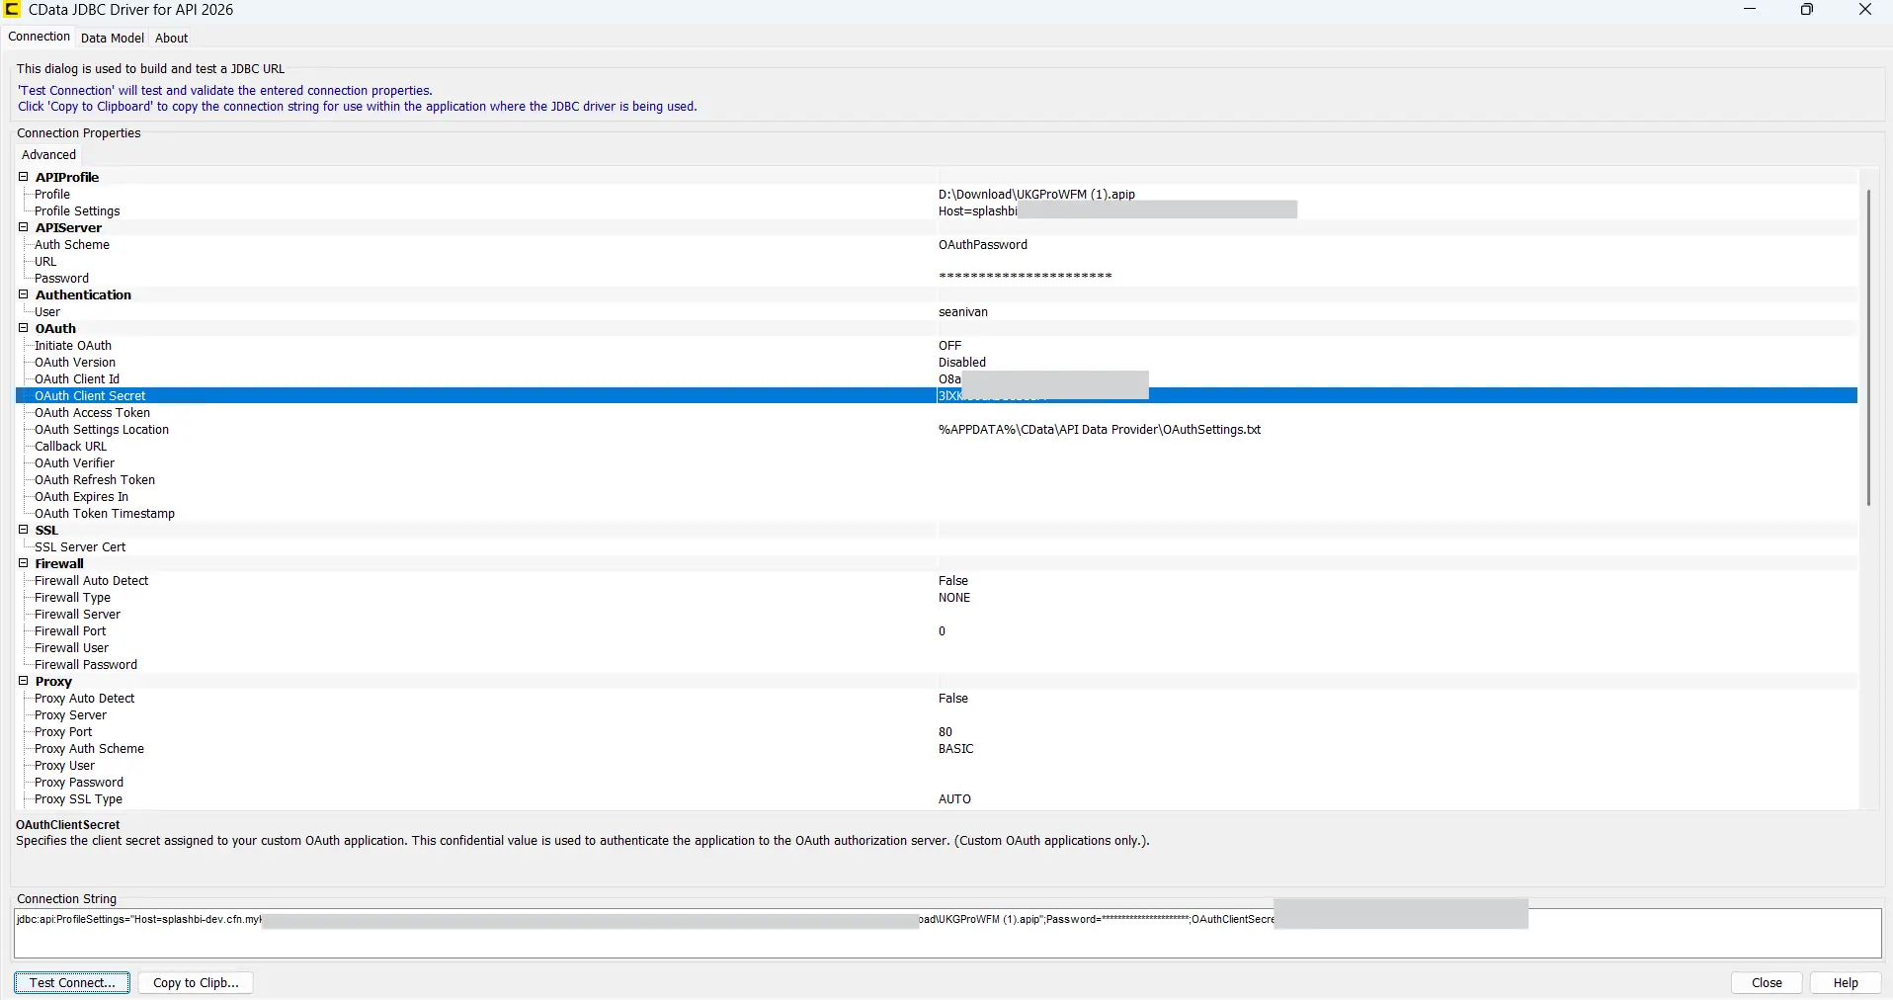The height and width of the screenshot is (1000, 1893).
Task: Open the About tab
Action: [x=171, y=39]
